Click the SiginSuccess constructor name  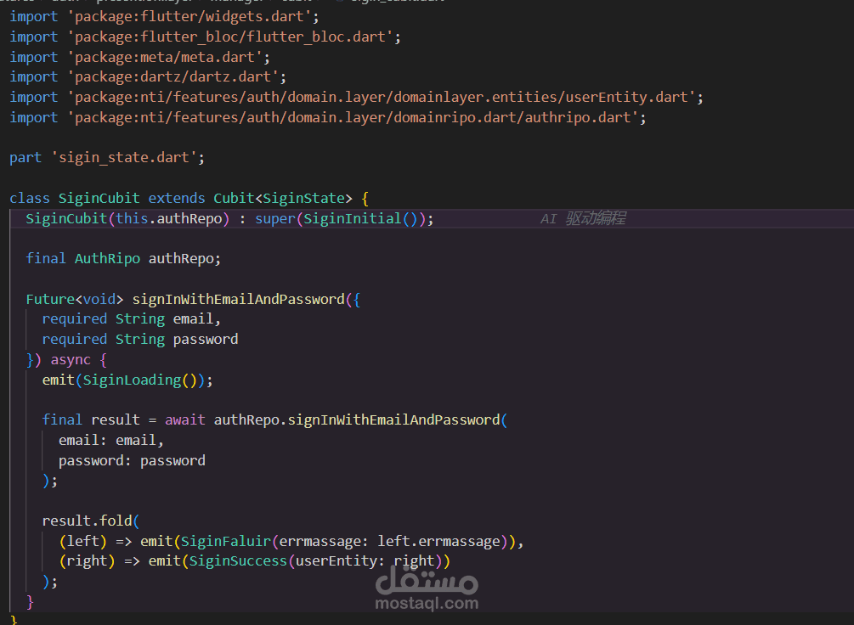(238, 560)
